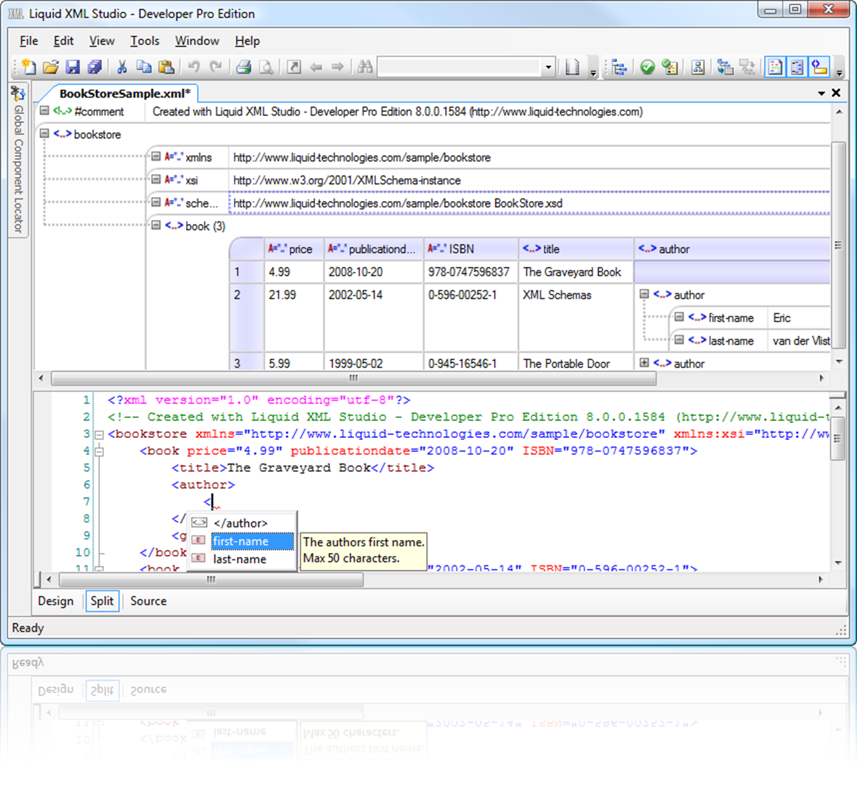Collapse the author node in row 2

click(x=644, y=294)
